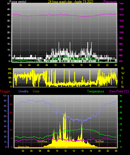This screenshot has width=130, height=155.
Task: Click '360' on the wind direction axis
Action: 9,69
